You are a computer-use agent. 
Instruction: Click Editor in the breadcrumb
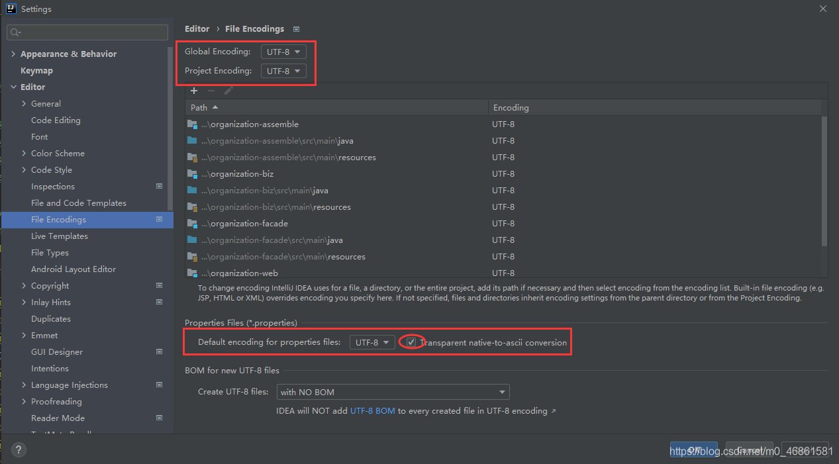tap(197, 29)
